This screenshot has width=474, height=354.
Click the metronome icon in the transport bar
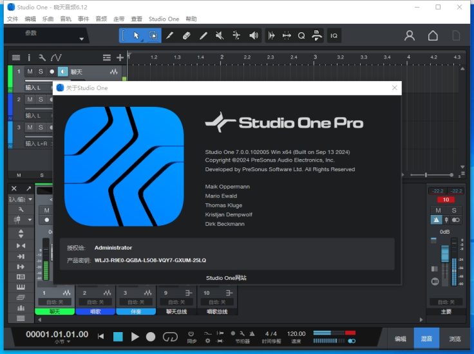(252, 333)
